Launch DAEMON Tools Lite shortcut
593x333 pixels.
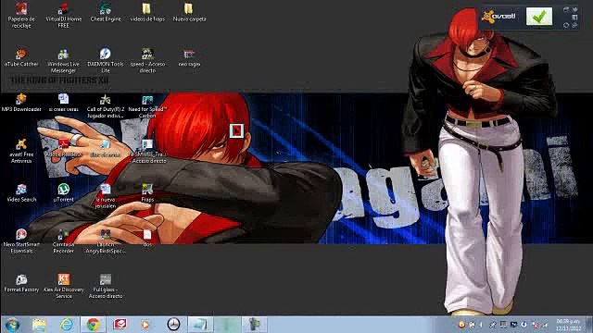click(106, 60)
